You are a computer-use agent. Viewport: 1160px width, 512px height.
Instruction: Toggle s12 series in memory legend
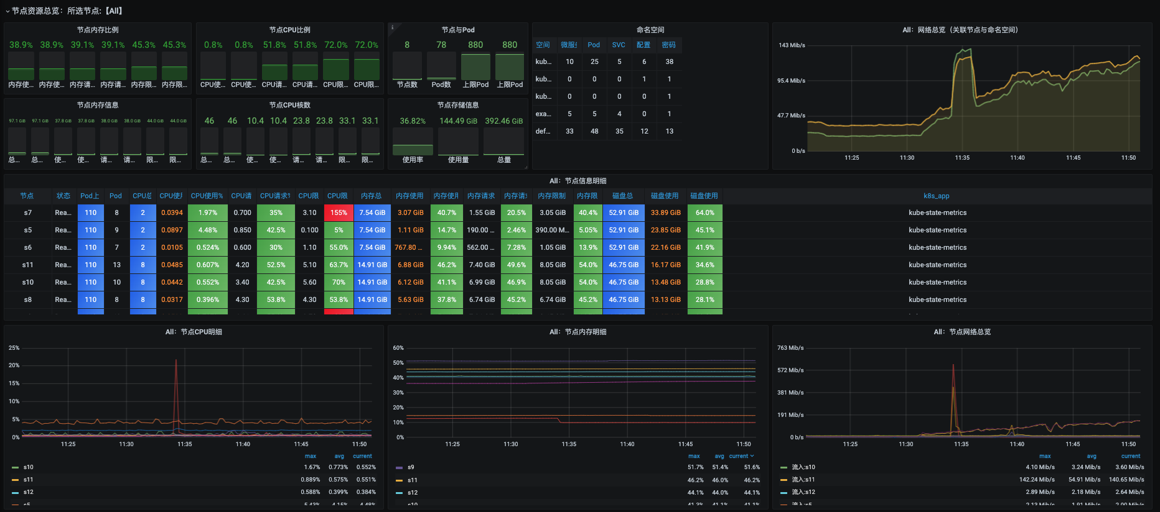(x=413, y=493)
